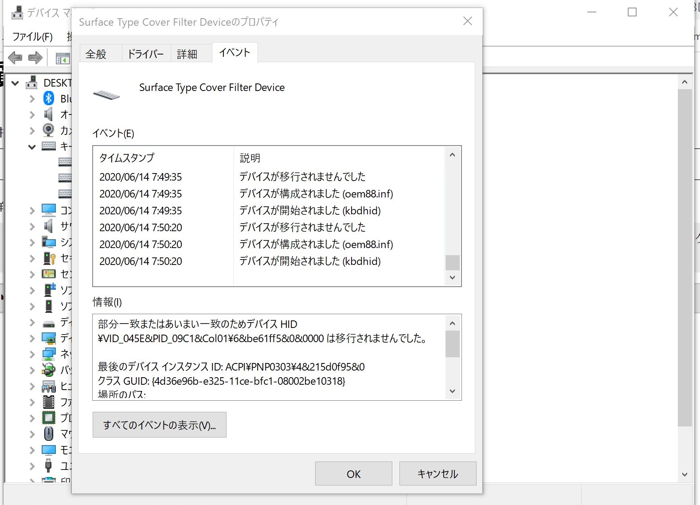Collapse the DESKTOP root node
The width and height of the screenshot is (700, 505).
(16, 83)
